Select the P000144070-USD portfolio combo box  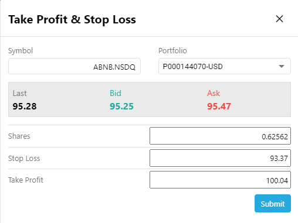pyautogui.click(x=225, y=66)
